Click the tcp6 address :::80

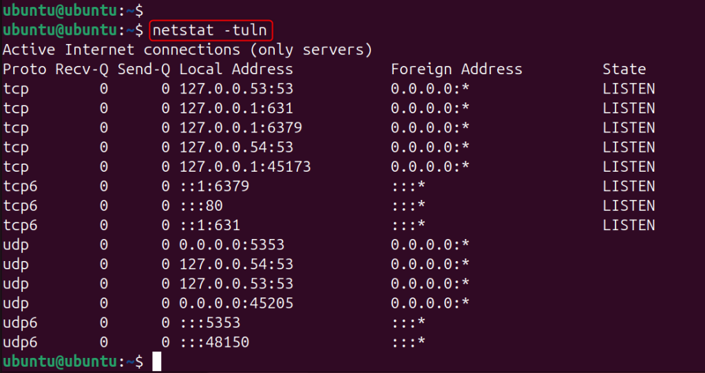tap(201, 205)
